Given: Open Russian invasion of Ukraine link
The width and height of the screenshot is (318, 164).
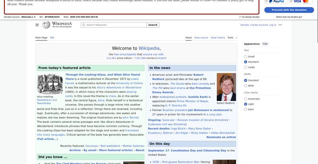Looking at the screenshot, I should coord(196,120).
